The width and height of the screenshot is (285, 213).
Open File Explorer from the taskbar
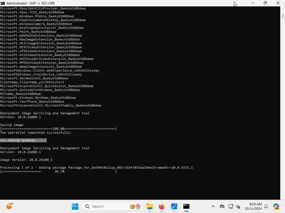[150, 206]
